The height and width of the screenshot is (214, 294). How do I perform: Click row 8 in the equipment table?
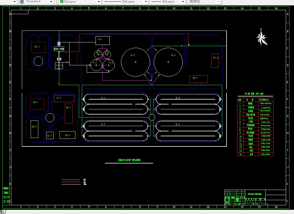(x=255, y=129)
